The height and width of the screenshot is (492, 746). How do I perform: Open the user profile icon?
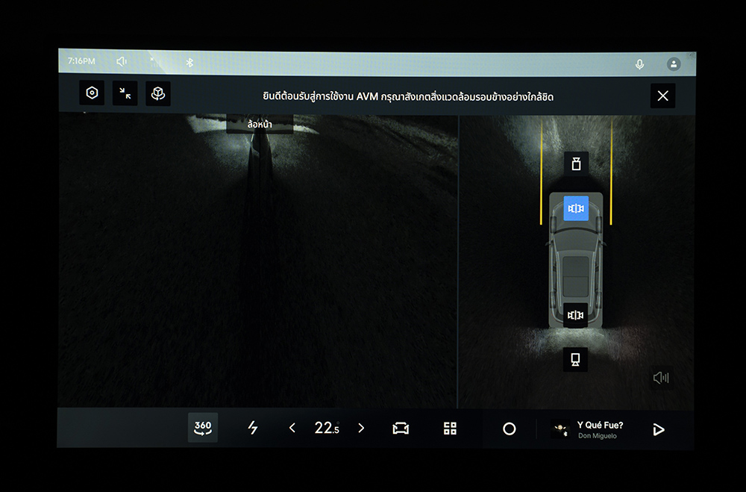pos(674,64)
